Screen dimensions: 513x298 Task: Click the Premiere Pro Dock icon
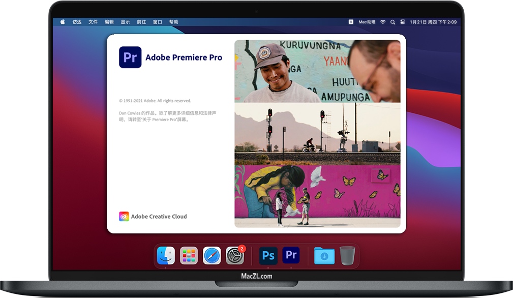pos(291,255)
